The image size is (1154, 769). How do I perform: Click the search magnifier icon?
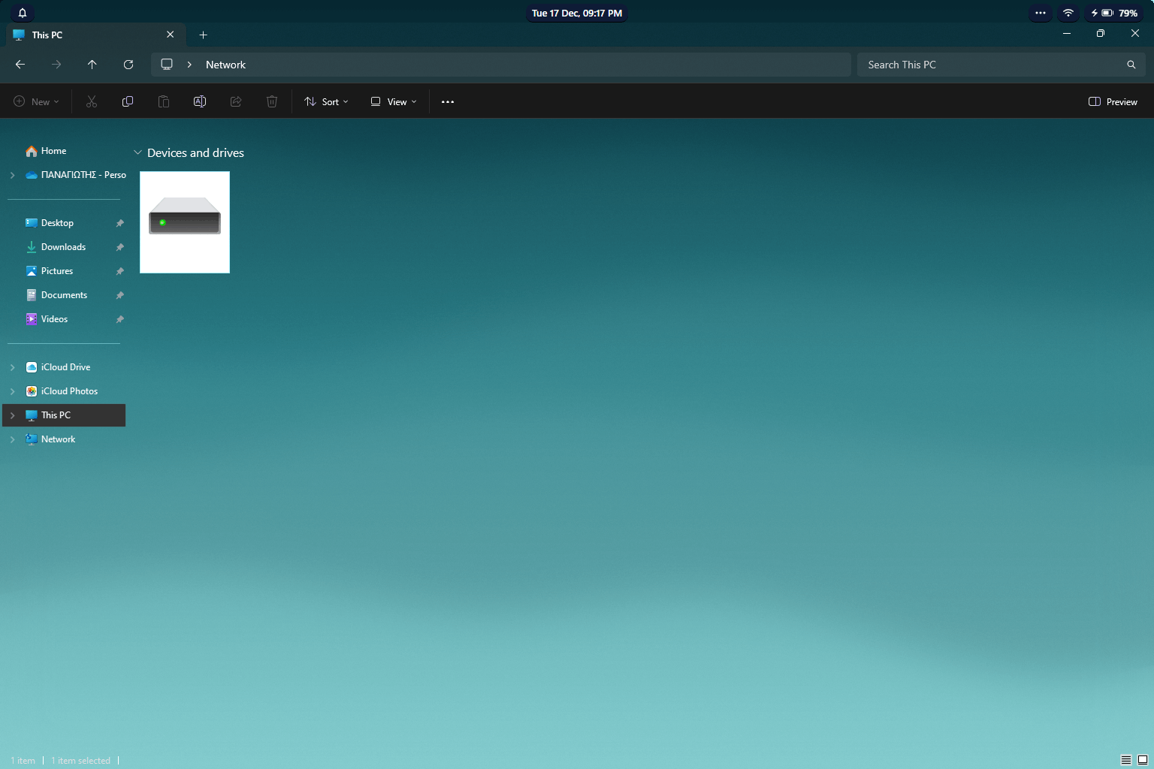click(x=1131, y=65)
